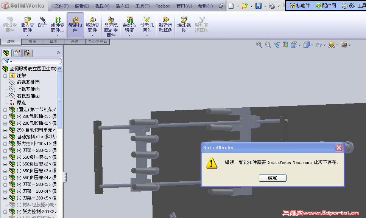366x218 pixels.
Task: Switch to the 草图 command tab
Action: [53, 42]
